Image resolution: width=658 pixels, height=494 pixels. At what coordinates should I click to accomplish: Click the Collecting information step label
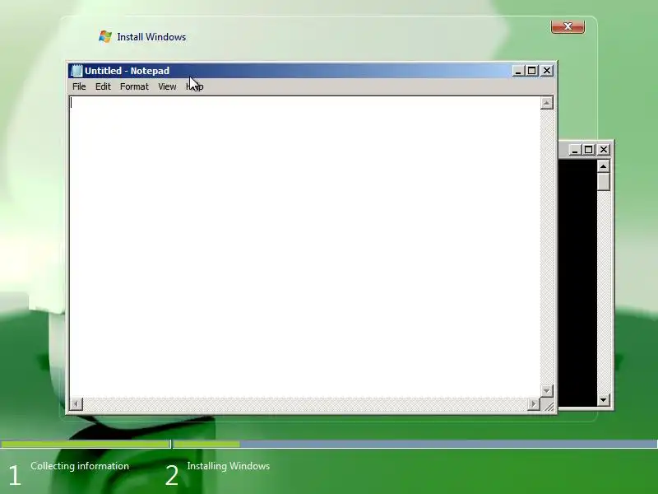click(x=80, y=466)
